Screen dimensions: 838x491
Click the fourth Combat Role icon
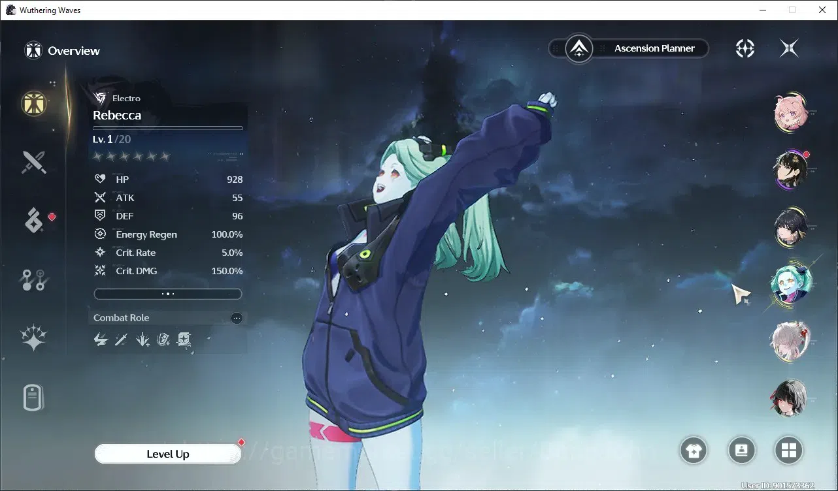(163, 339)
